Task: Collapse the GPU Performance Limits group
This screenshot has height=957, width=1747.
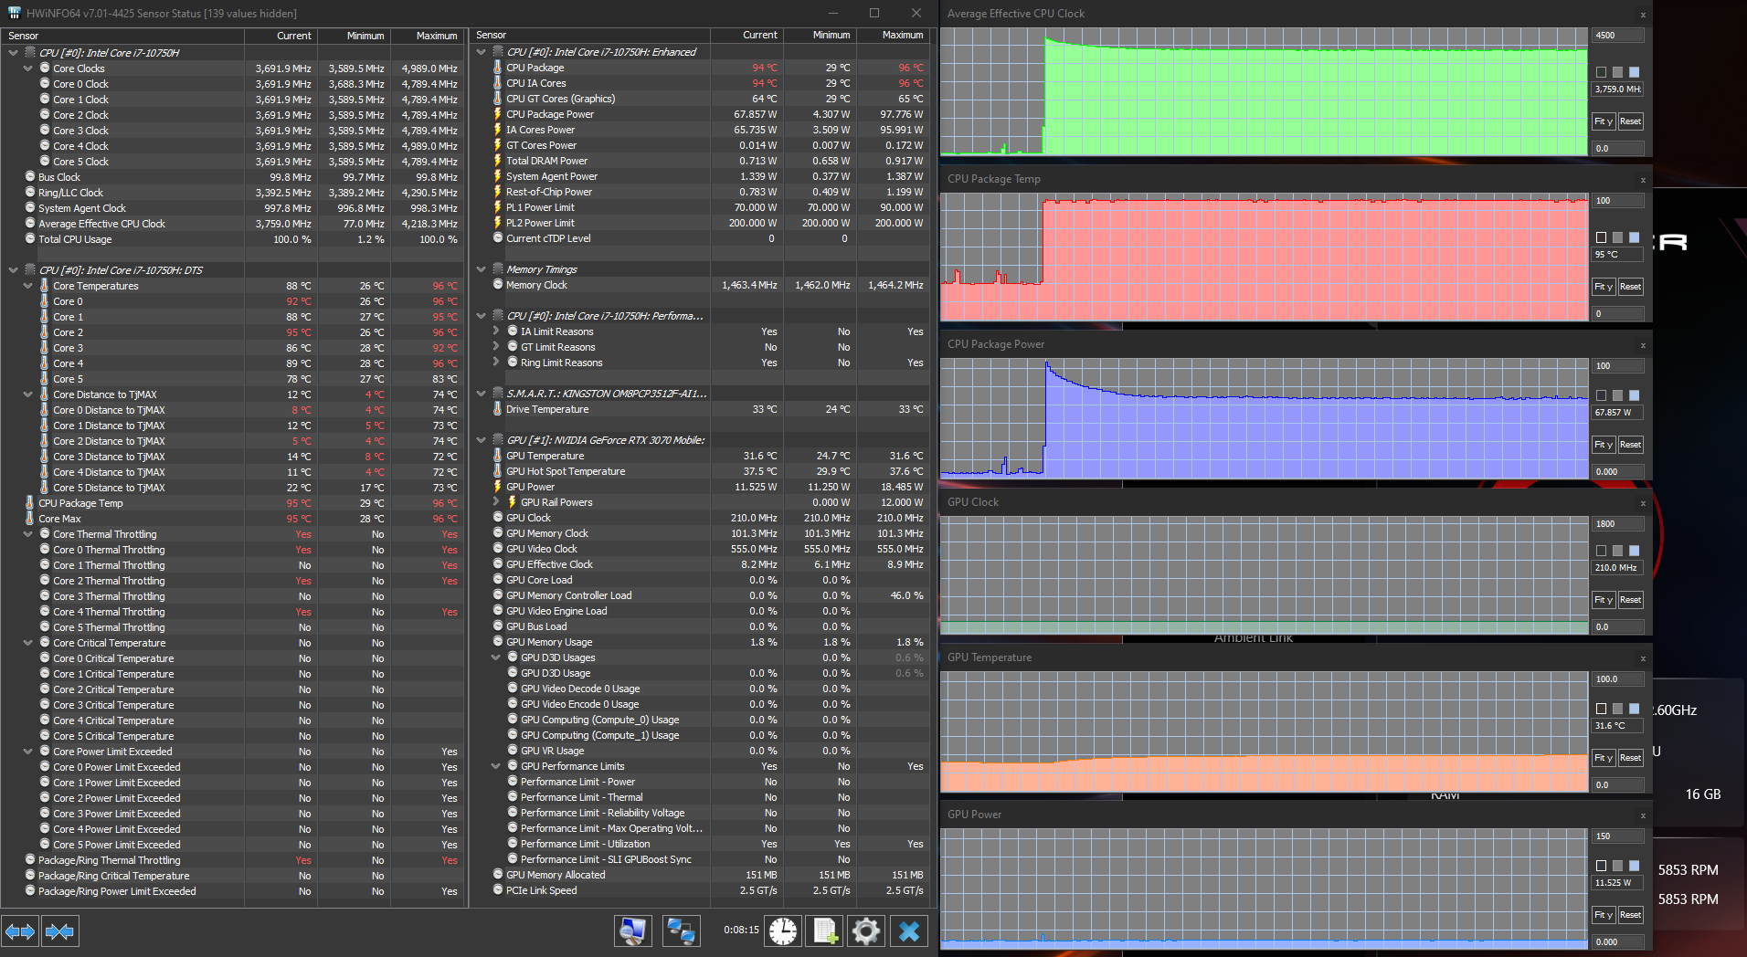Action: coord(495,766)
